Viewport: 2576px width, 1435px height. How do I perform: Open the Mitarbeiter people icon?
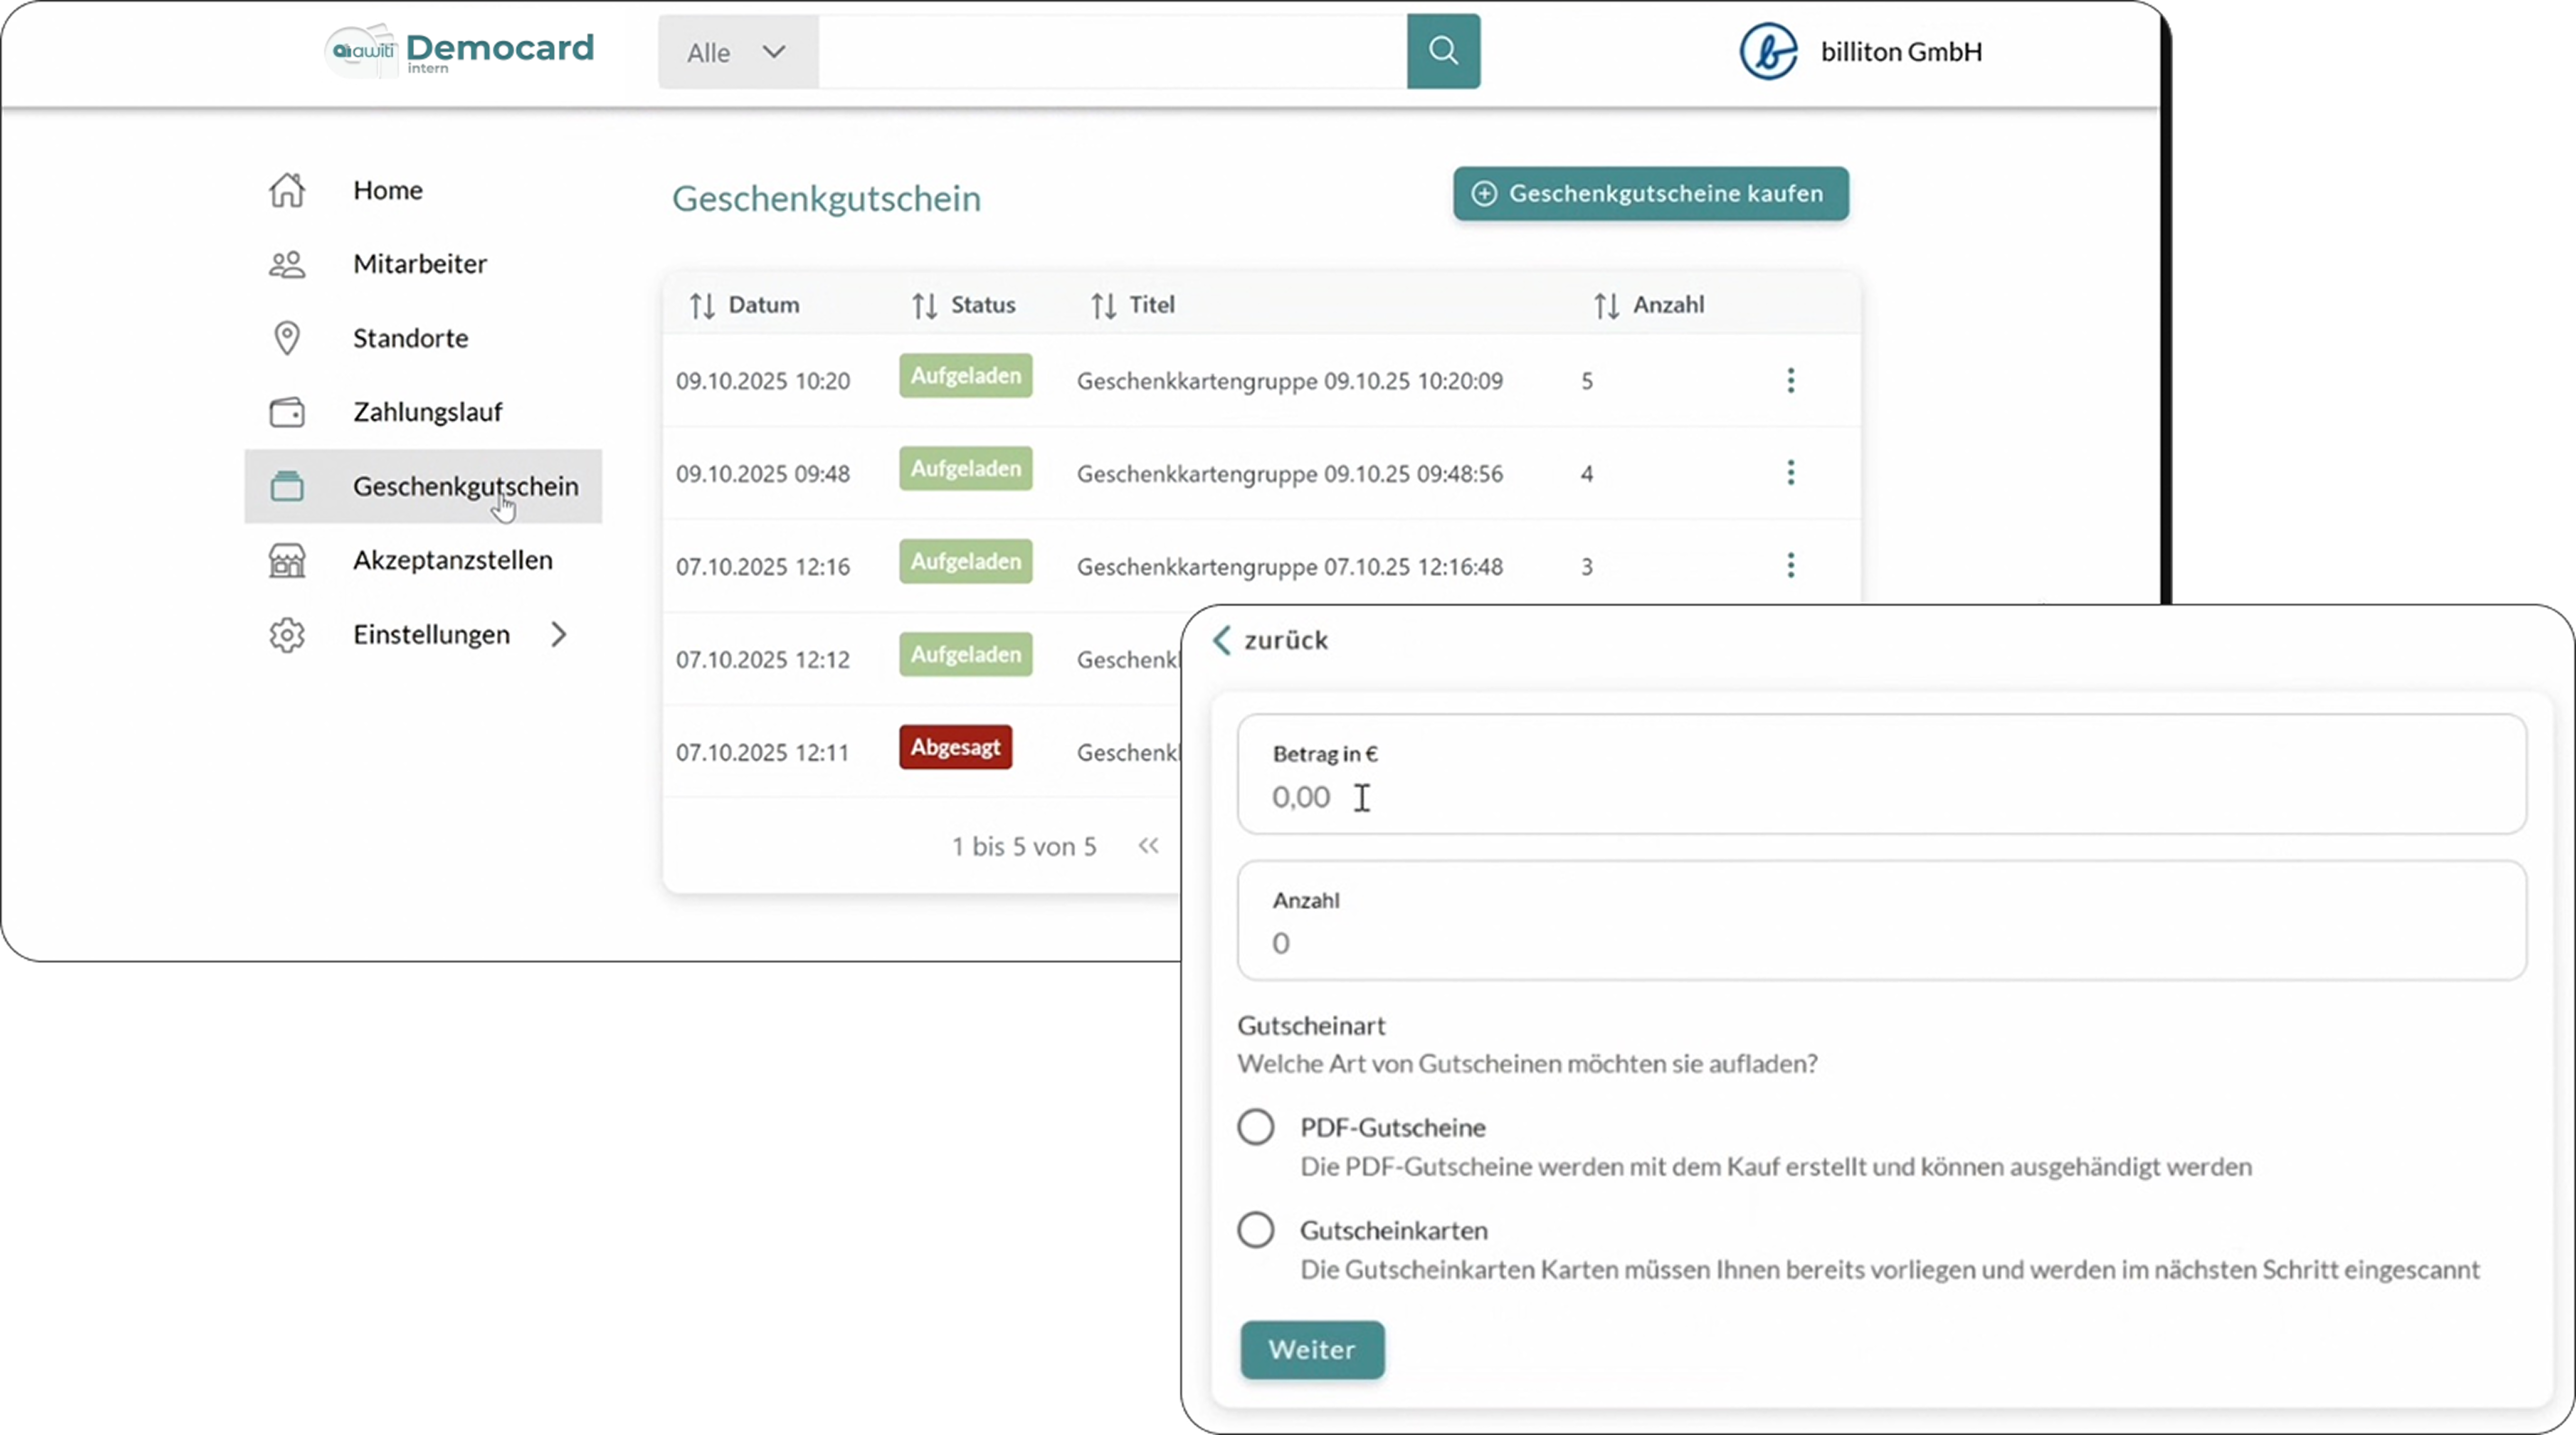(x=287, y=264)
